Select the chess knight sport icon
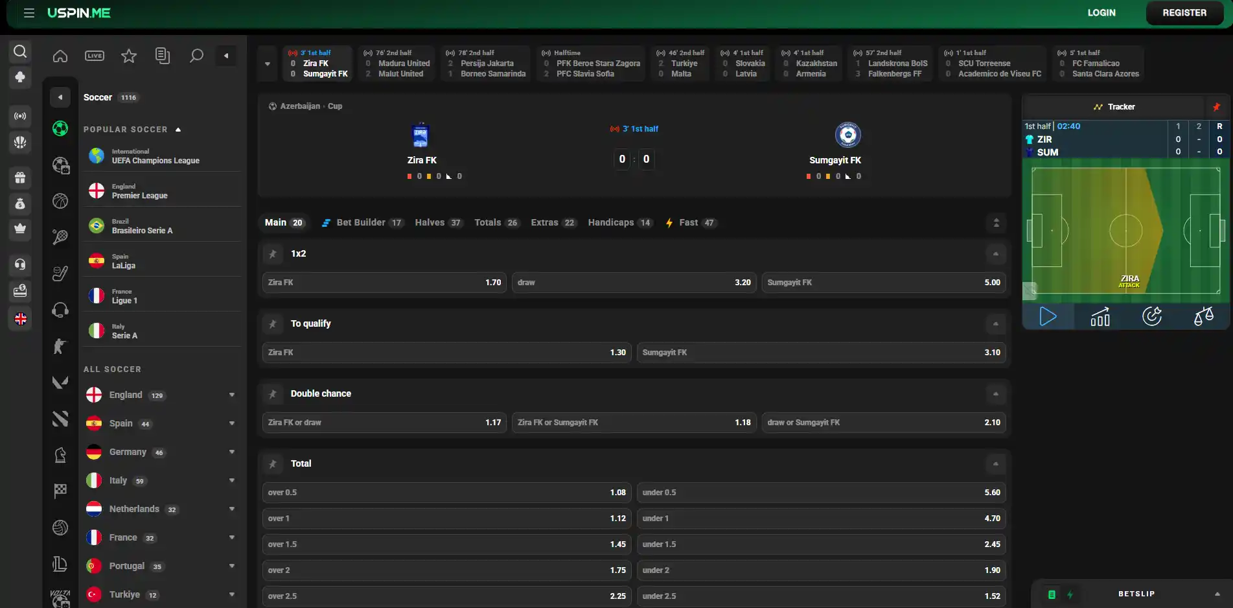This screenshot has height=608, width=1233. [60, 455]
